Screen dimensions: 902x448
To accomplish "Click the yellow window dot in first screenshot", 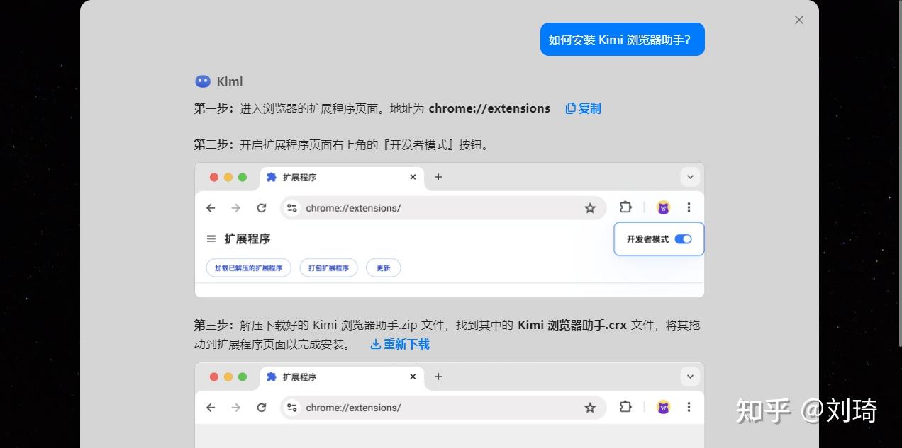I will pos(228,178).
